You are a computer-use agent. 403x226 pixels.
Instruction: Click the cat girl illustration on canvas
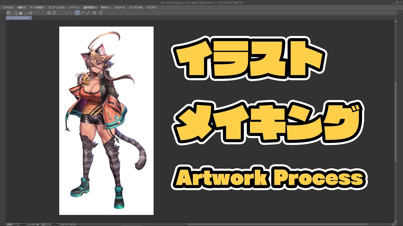click(106, 121)
